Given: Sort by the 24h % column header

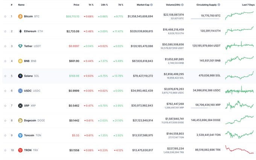Looking at the screenshot, I should point(104,5).
